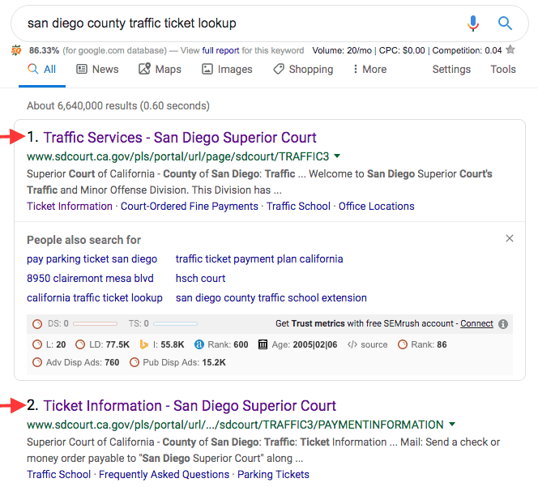Image resolution: width=538 pixels, height=487 pixels.
Task: Open Traffic Services - San Diego Superior Court result
Action: coord(180,138)
